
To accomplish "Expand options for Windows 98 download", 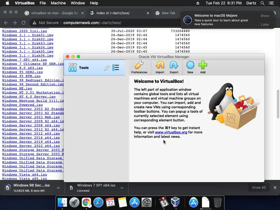I will [58, 188].
